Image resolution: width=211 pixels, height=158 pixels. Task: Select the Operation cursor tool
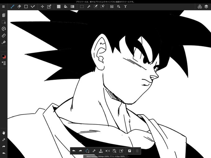click(x=119, y=7)
